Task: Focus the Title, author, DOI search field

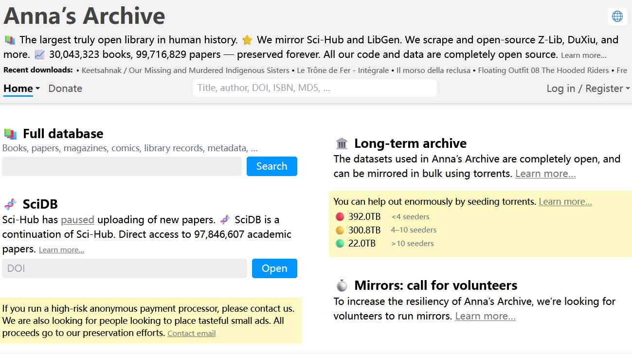Action: pos(314,88)
